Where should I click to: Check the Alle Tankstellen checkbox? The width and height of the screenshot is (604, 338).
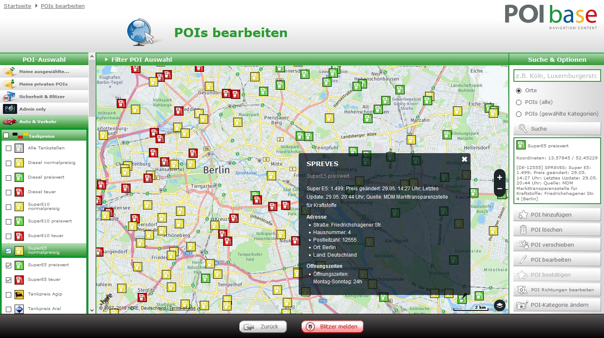tap(8, 149)
